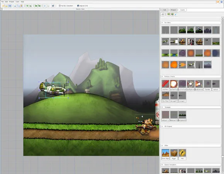Choose the dark blue circle texture
Image resolution: width=224 pixels, height=174 pixels.
216,53
